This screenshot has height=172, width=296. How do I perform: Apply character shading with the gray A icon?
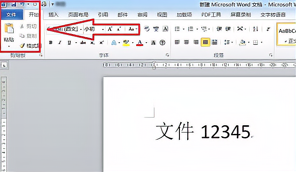point(153,43)
